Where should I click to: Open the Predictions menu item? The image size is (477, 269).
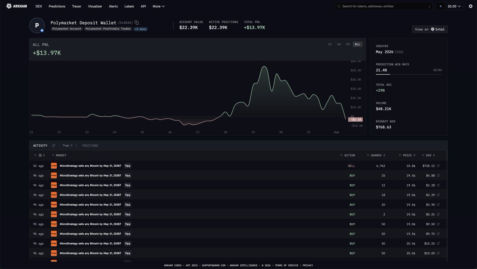pyautogui.click(x=57, y=6)
